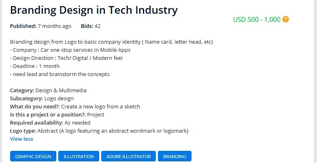Click the Bids count of 42
Screen dimensions: 317x163
click(91, 26)
